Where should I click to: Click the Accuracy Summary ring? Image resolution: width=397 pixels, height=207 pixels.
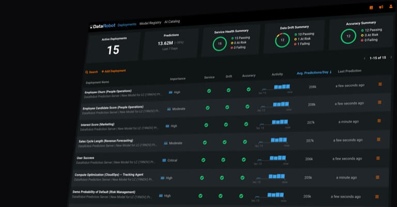tap(348, 37)
